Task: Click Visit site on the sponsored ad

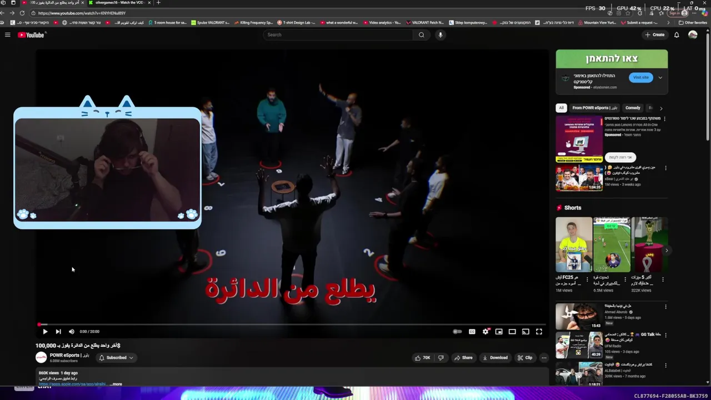Action: click(641, 78)
